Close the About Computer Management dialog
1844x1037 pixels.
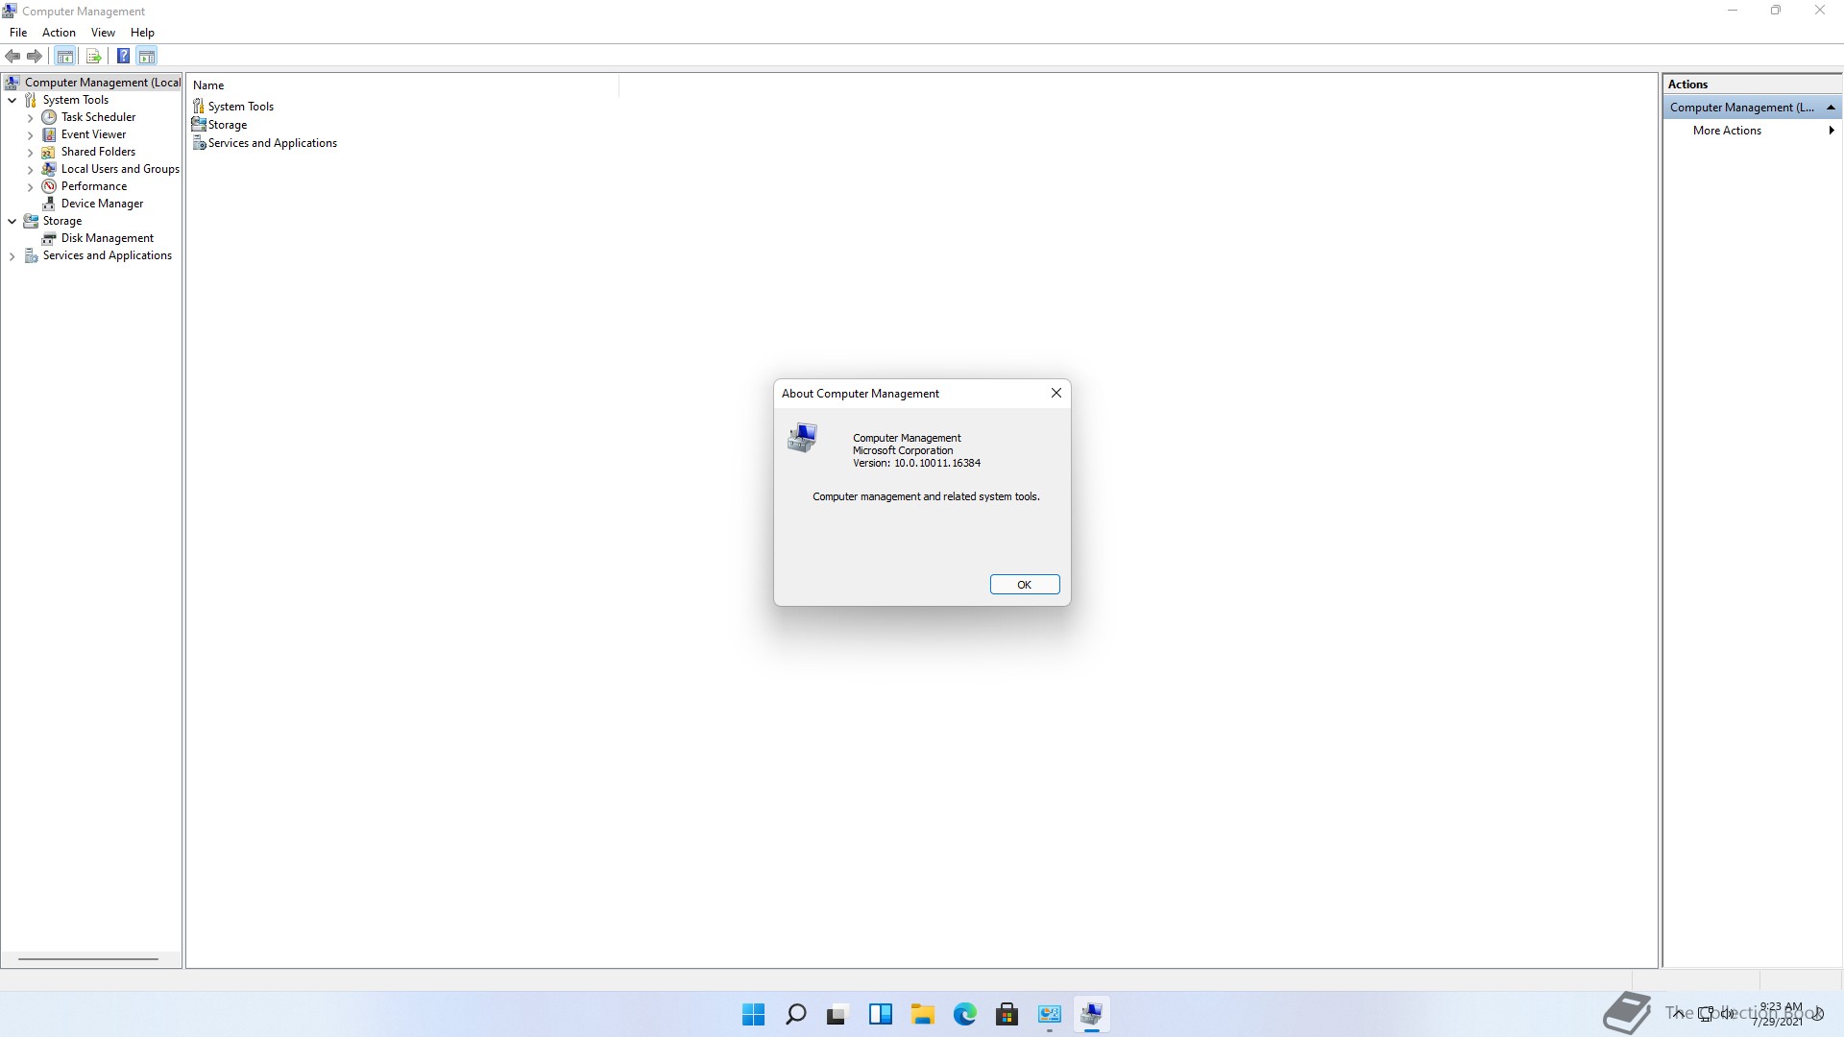[1055, 394]
